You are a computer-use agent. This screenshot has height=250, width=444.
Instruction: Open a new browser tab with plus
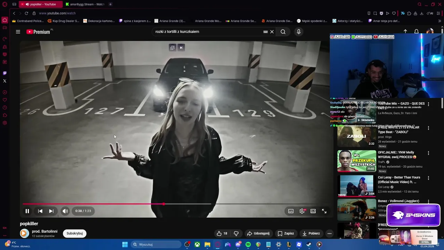pyautogui.click(x=110, y=4)
